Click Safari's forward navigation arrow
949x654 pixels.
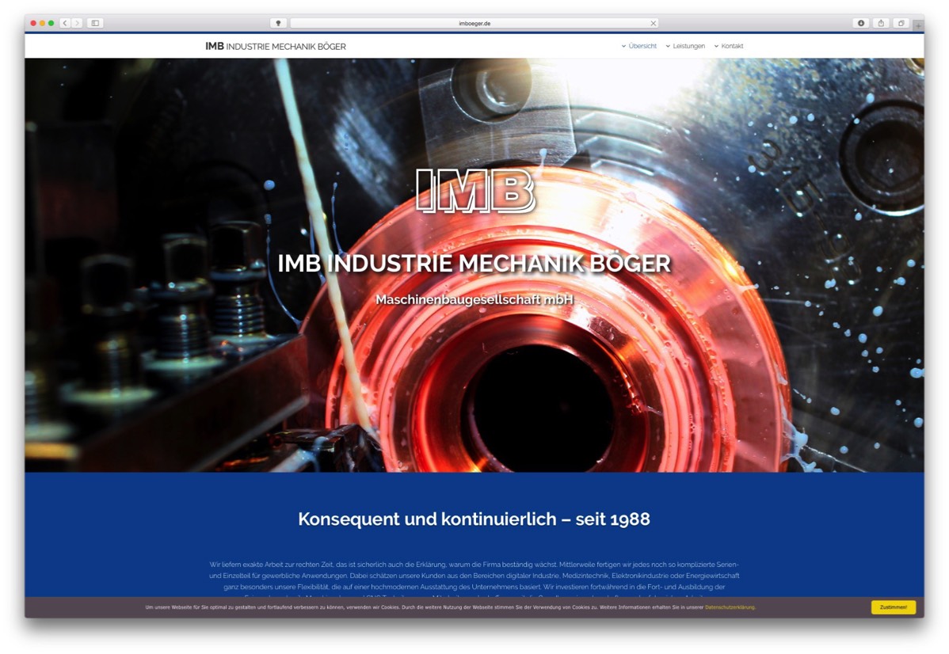77,24
